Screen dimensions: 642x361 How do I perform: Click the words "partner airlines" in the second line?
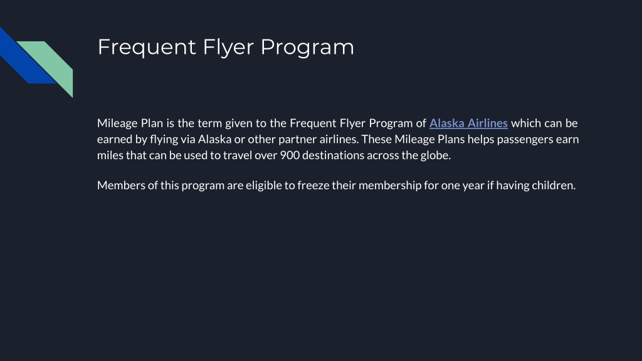pos(318,140)
